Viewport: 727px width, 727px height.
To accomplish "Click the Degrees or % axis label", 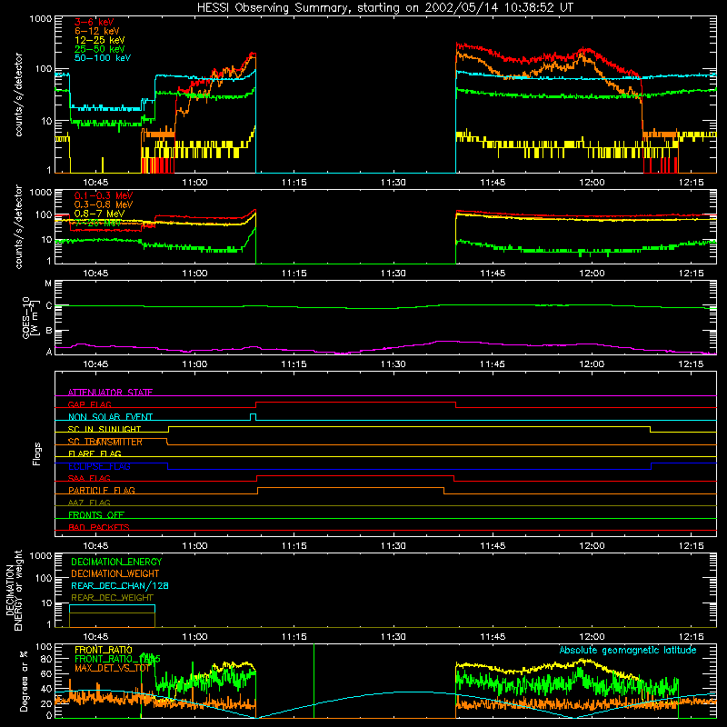I will click(24, 681).
